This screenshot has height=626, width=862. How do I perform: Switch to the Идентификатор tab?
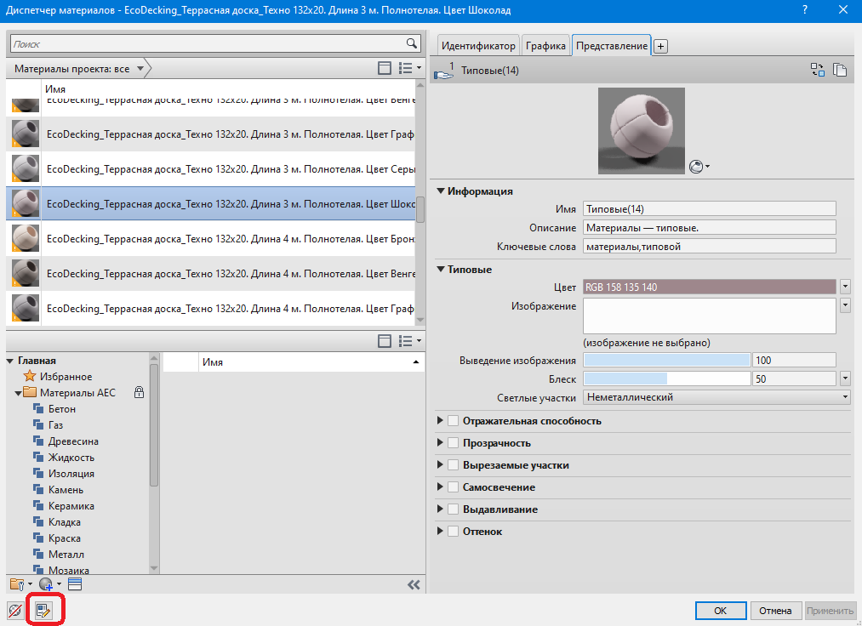click(x=478, y=46)
